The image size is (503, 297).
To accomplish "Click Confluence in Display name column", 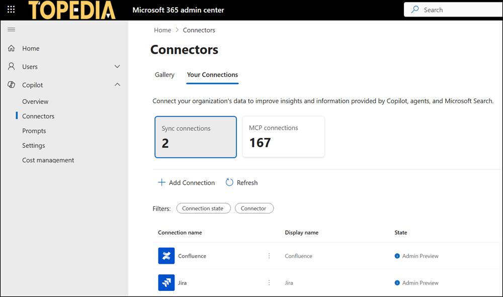I will pyautogui.click(x=298, y=256).
